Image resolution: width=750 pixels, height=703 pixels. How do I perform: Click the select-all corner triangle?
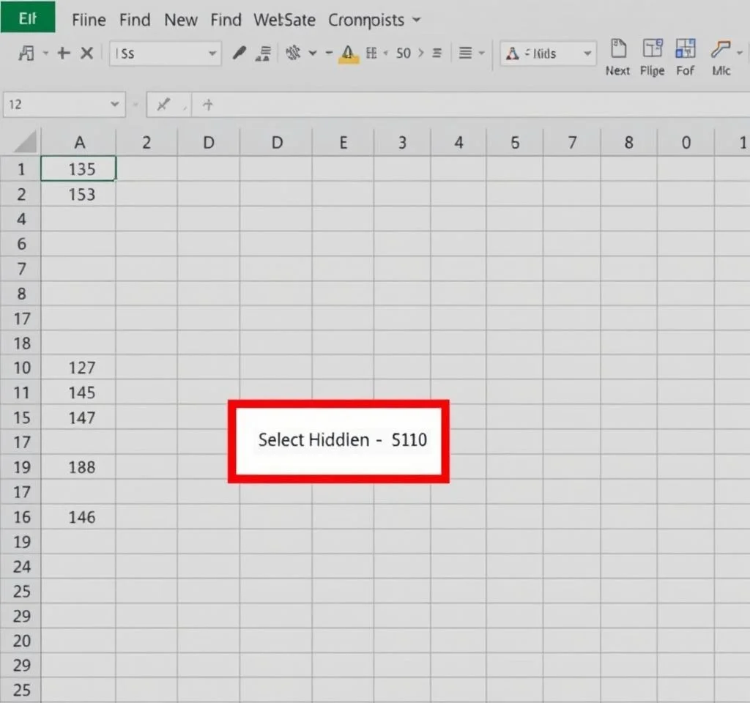pos(26,141)
